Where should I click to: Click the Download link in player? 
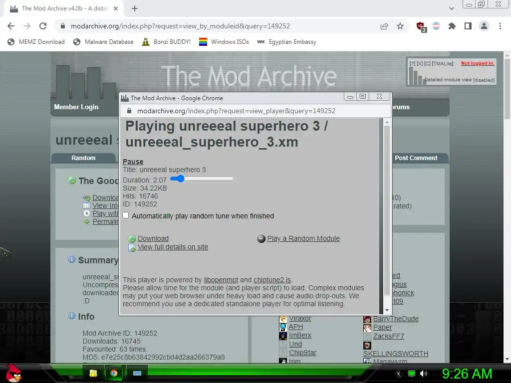click(153, 238)
